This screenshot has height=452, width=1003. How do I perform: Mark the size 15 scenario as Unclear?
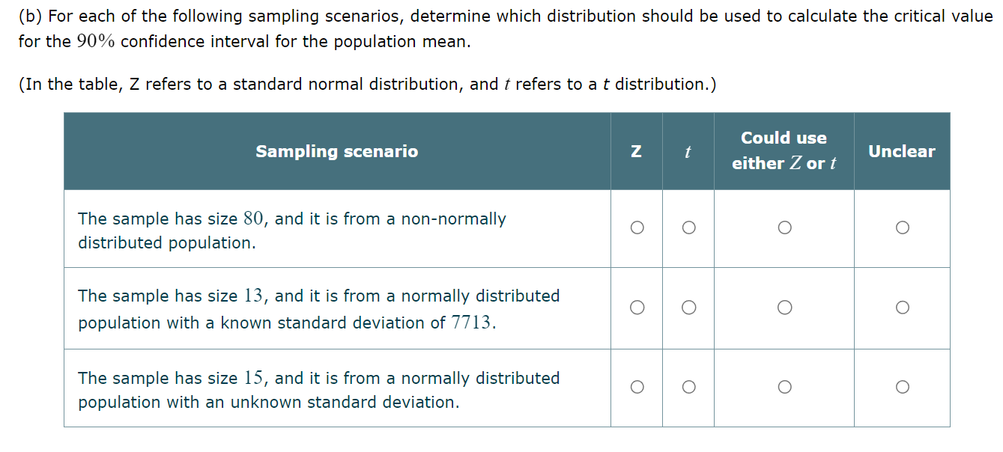[x=903, y=387]
